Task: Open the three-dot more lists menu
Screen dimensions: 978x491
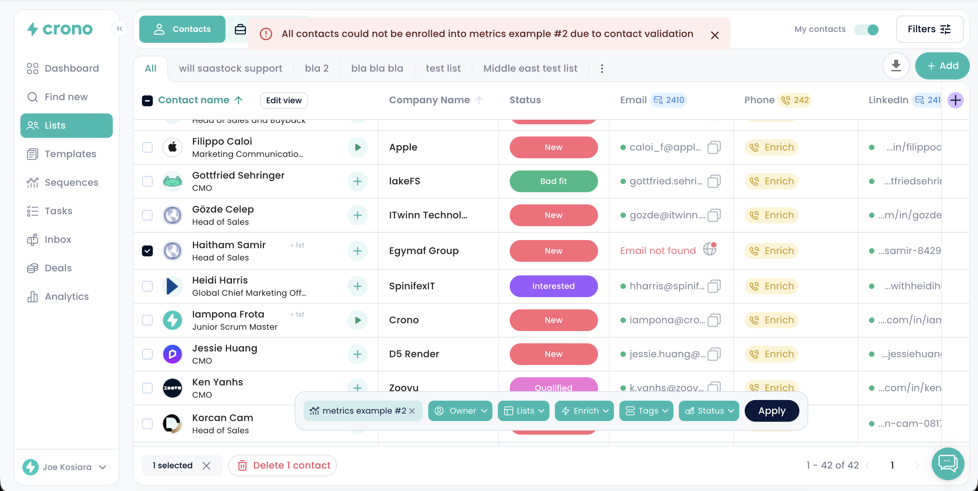Action: pos(602,69)
